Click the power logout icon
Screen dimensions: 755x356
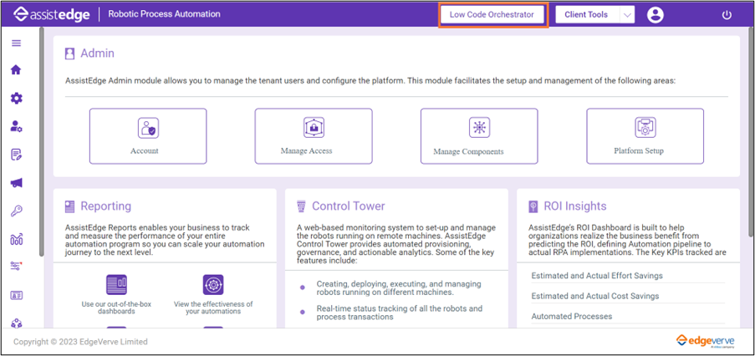click(x=727, y=15)
